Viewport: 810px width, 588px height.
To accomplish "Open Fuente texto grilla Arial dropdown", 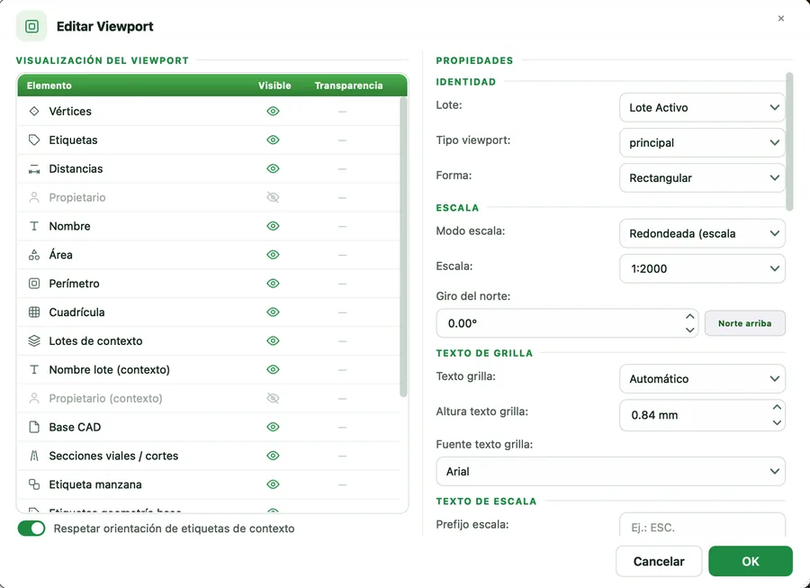I will 610,471.
